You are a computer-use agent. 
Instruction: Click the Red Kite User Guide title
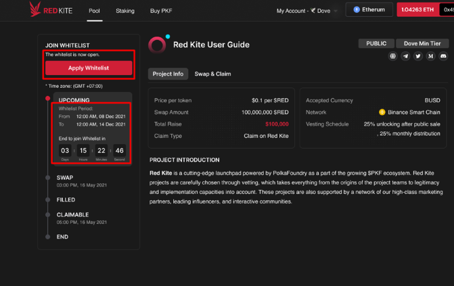pos(211,45)
